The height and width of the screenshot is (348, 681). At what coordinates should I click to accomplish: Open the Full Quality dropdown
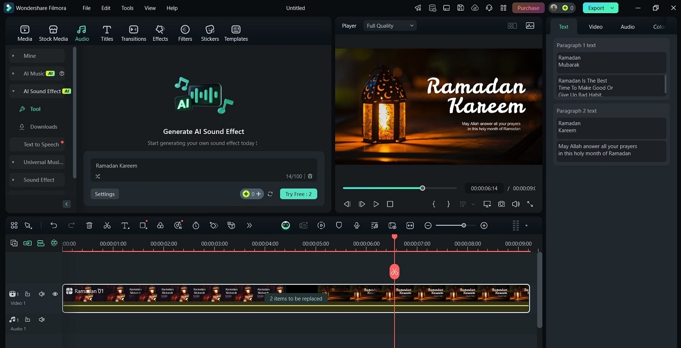390,26
